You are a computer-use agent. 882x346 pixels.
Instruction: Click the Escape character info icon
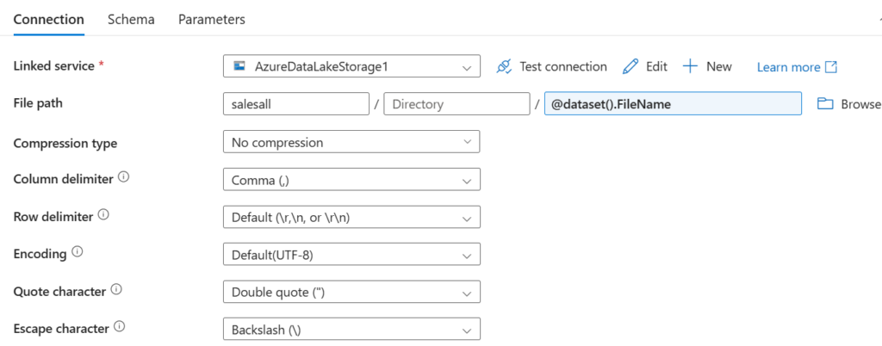click(x=119, y=328)
